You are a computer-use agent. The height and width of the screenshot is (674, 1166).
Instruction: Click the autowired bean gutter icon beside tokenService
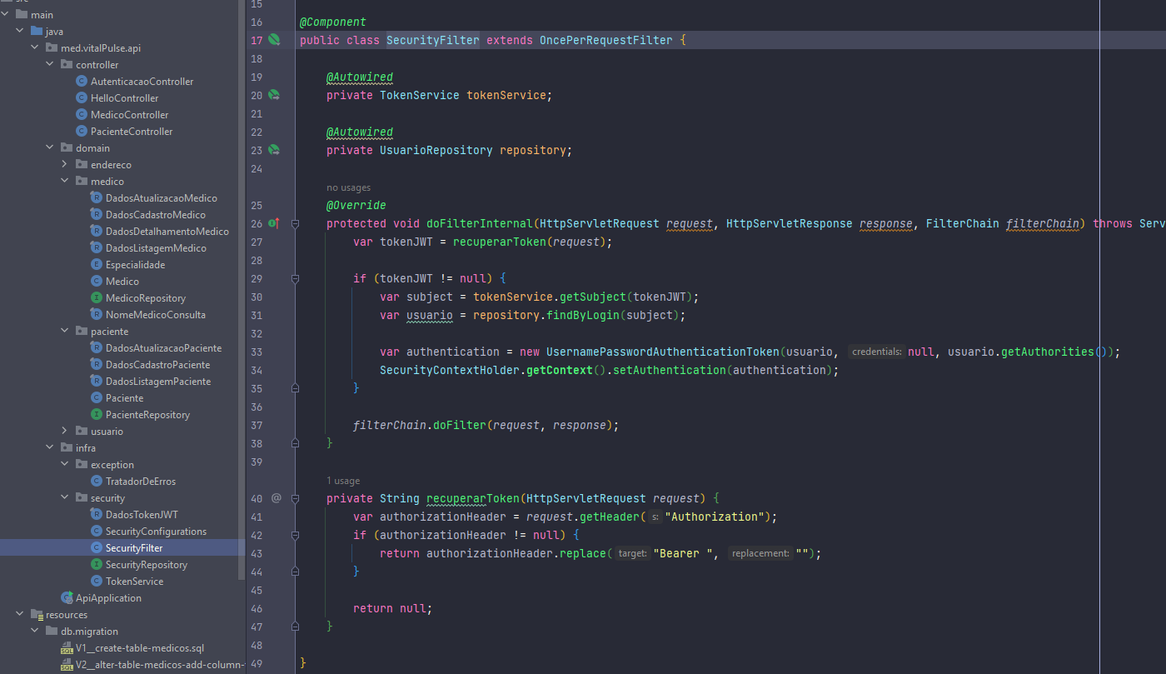(274, 95)
